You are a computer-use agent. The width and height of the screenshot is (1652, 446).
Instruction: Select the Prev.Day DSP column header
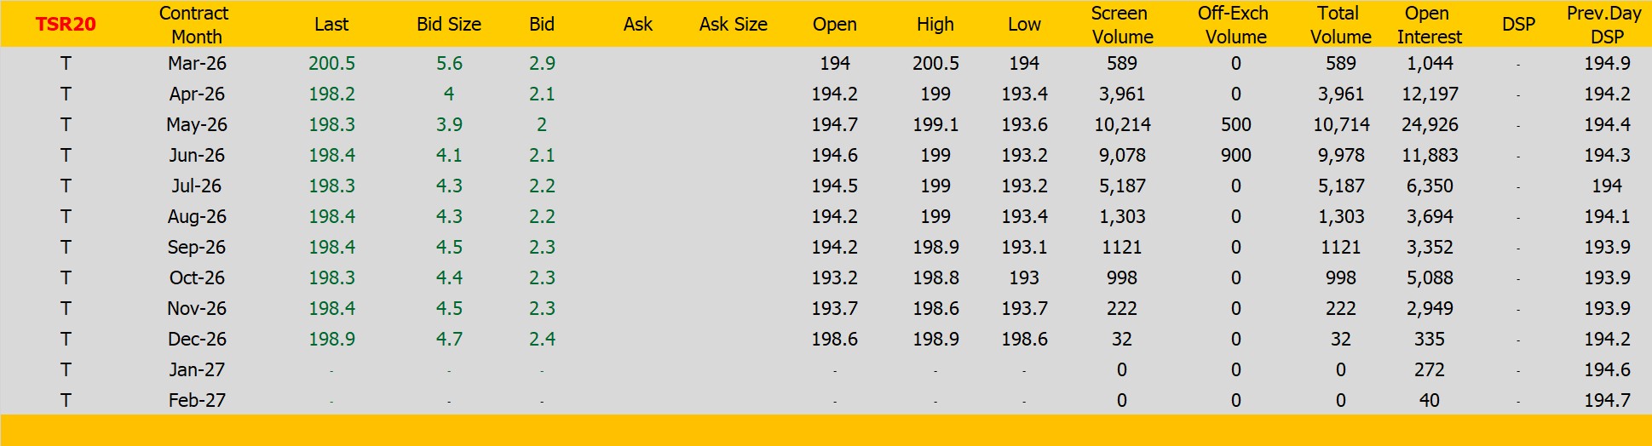(1606, 25)
